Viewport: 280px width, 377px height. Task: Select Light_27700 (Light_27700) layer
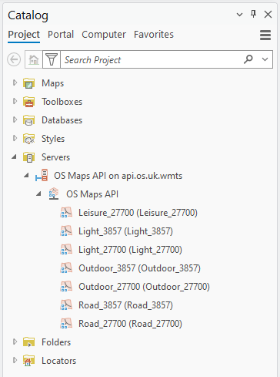(x=130, y=250)
